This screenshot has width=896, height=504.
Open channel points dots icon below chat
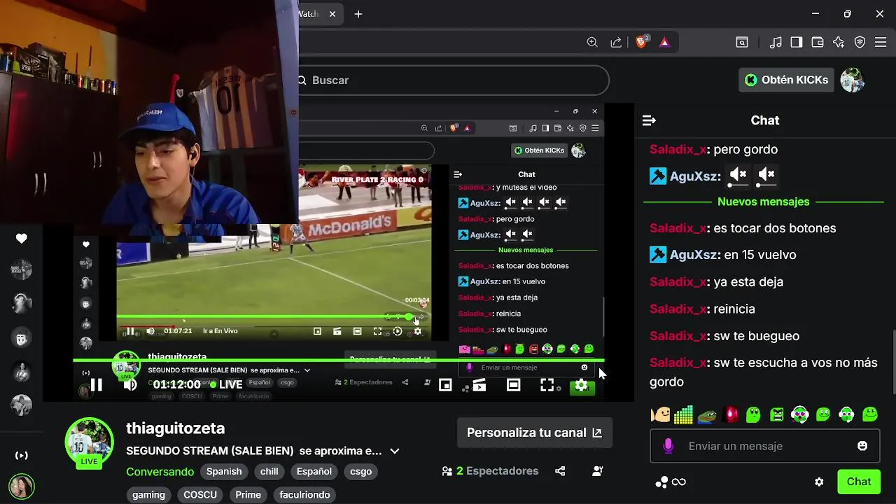click(x=661, y=482)
